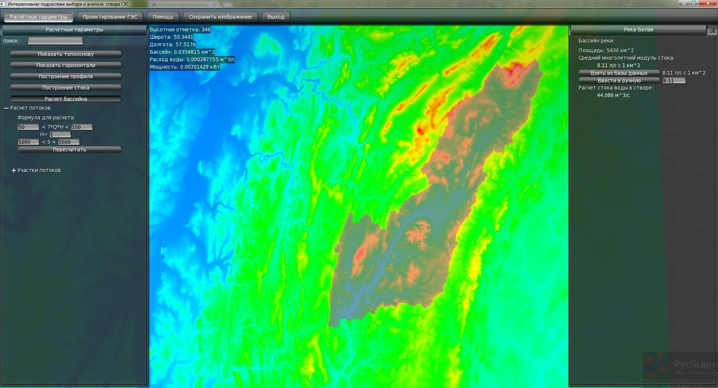718x388 pixels.
Task: Click Сохранить изображение button
Action: click(x=220, y=17)
